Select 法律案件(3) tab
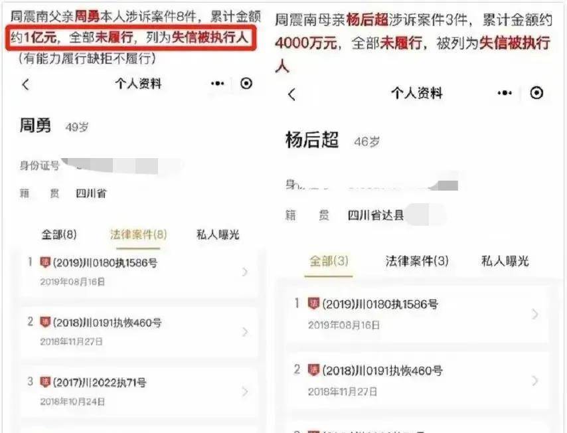The image size is (567, 433). (x=417, y=261)
